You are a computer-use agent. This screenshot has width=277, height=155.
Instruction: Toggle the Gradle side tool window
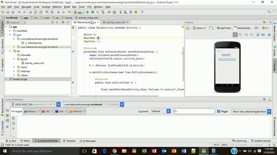[275, 51]
